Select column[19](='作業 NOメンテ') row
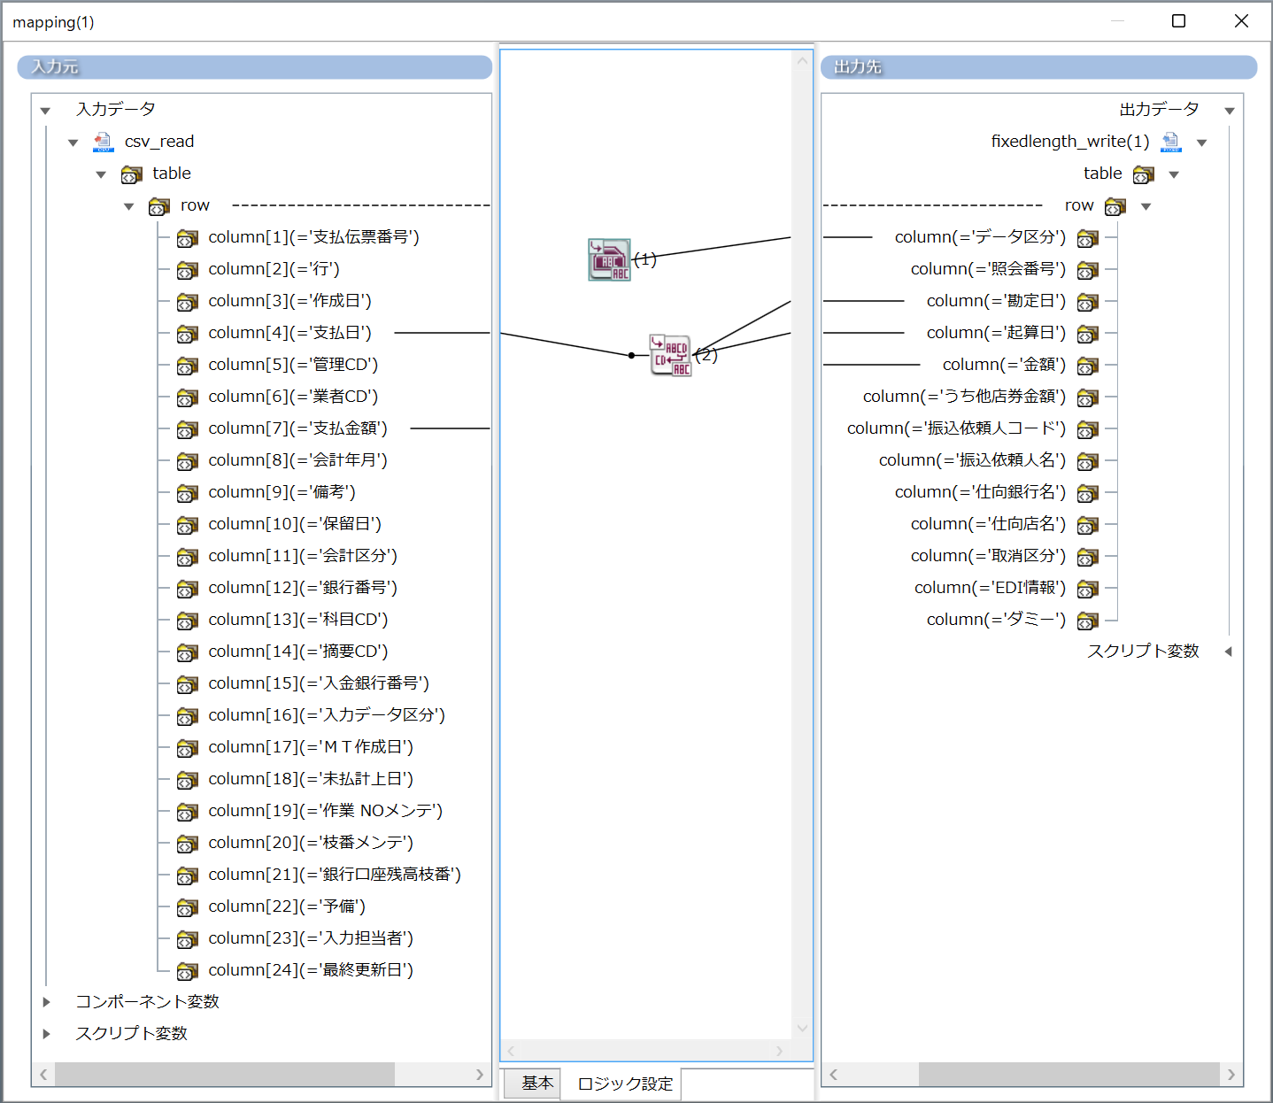The image size is (1273, 1103). pyautogui.click(x=326, y=811)
